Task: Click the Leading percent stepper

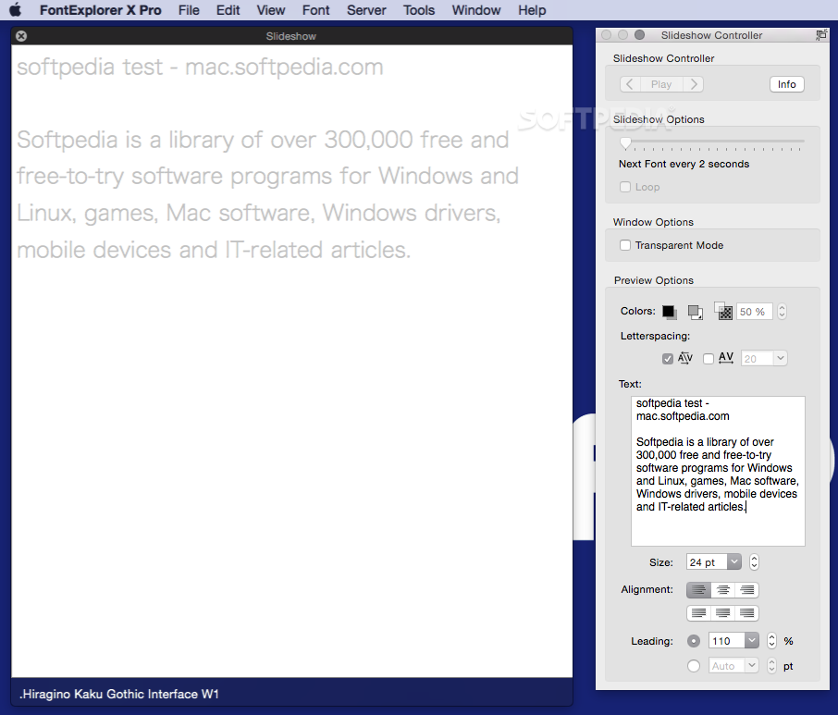Action: point(771,641)
